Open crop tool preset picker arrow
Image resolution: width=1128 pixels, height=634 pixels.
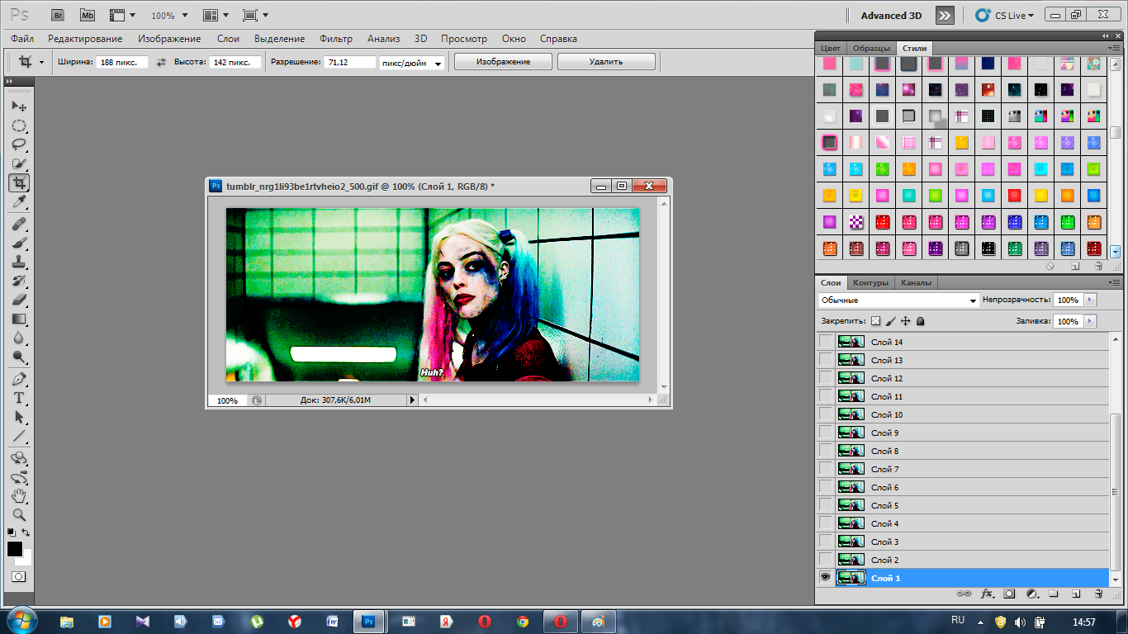[x=41, y=63]
